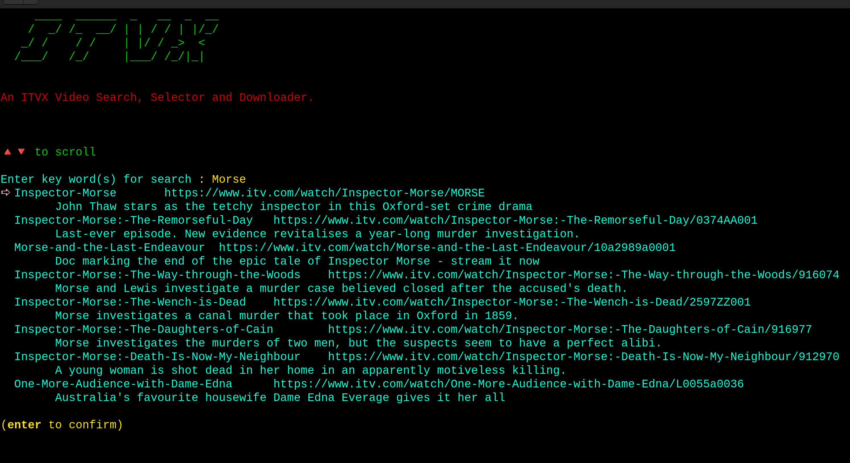Viewport: 850px width, 463px height.
Task: Open the Remorseful-Day/0374AA001 URL
Action: click(516, 221)
